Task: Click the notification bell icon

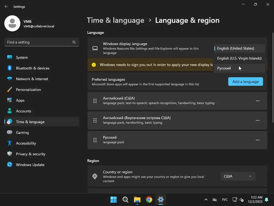Action: [267, 200]
